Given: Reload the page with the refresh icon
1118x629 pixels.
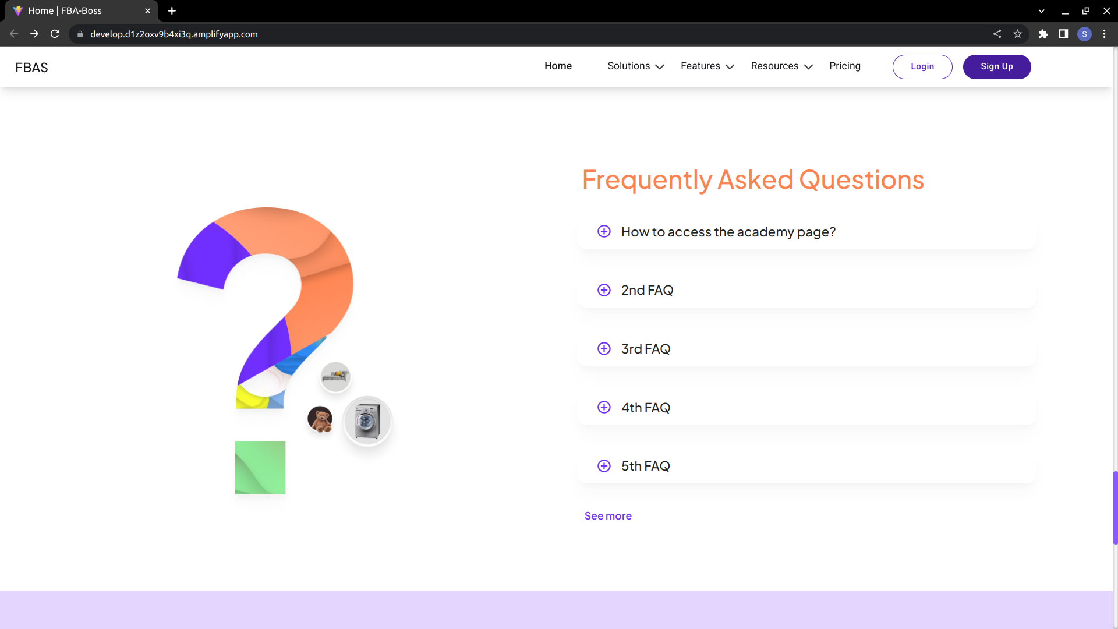Looking at the screenshot, I should tap(55, 34).
